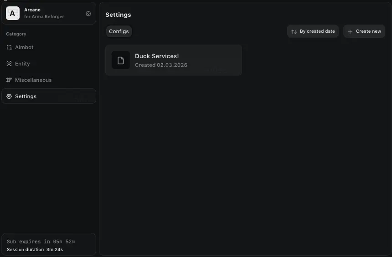The height and width of the screenshot is (257, 392).
Task: Click the Miscellaneous icon in the sidebar
Action: click(x=9, y=80)
